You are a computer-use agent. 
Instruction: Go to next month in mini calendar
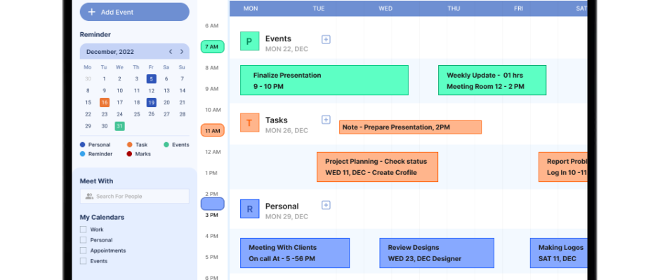182,52
